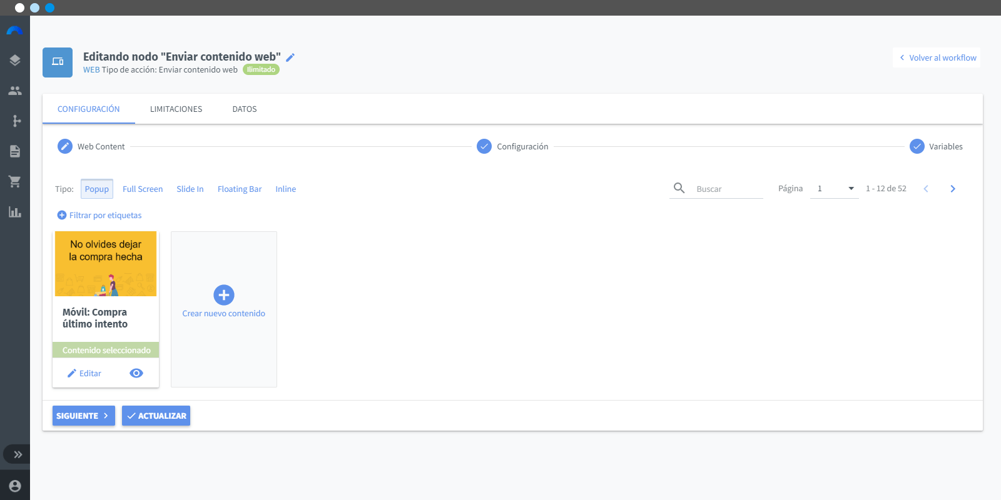Viewport: 1001px width, 500px height.
Task: Click the Ilimitado badge
Action: (x=261, y=69)
